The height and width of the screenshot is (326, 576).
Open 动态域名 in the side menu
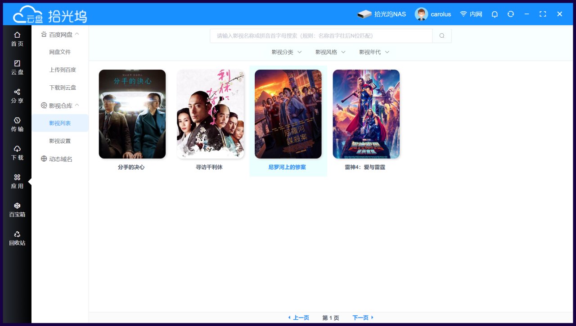(60, 159)
